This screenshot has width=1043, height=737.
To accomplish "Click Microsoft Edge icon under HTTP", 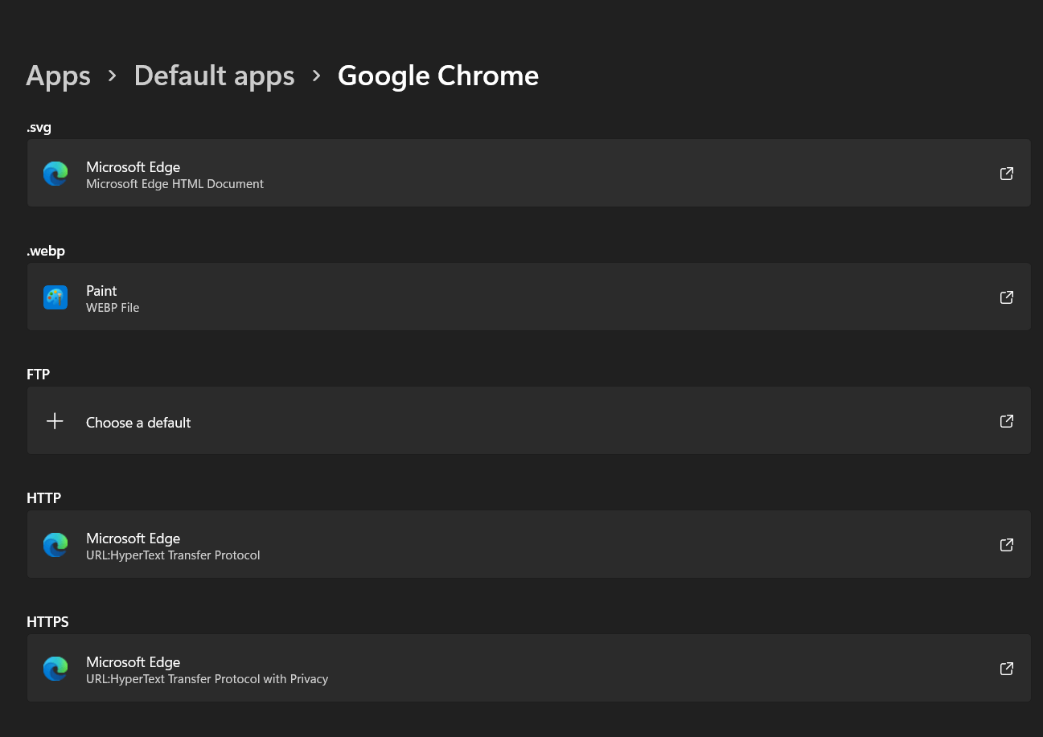I will pyautogui.click(x=55, y=545).
